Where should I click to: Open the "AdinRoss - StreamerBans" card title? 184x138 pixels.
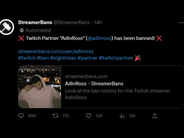[x=94, y=84]
